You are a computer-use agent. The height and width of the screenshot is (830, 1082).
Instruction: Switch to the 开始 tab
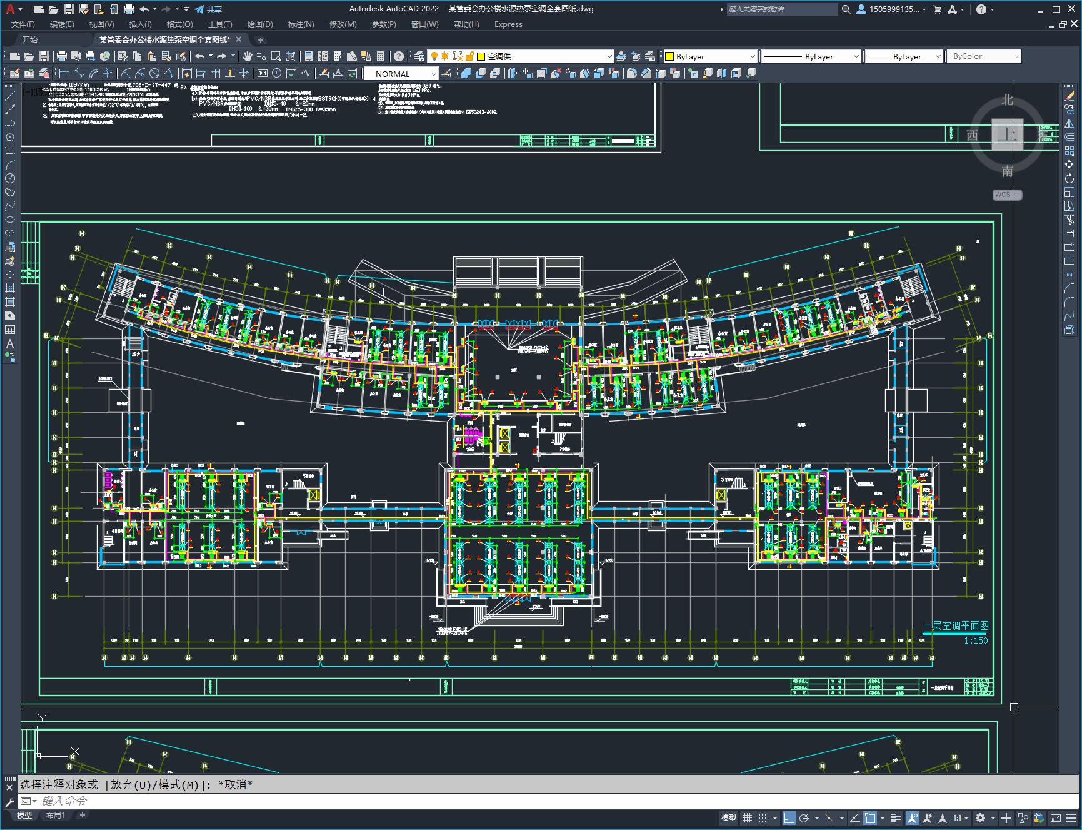click(x=30, y=39)
